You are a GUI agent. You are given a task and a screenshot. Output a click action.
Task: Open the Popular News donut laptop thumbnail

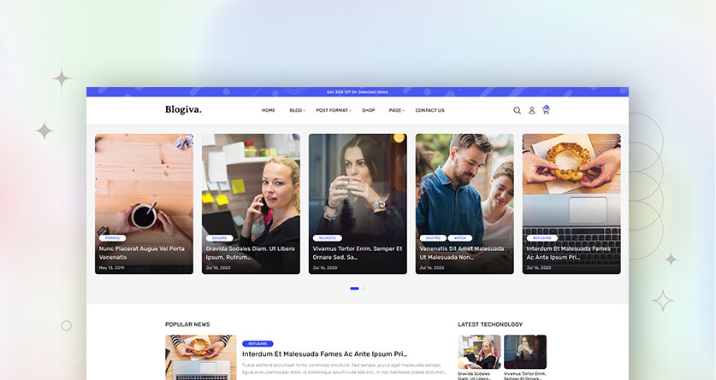click(x=200, y=358)
